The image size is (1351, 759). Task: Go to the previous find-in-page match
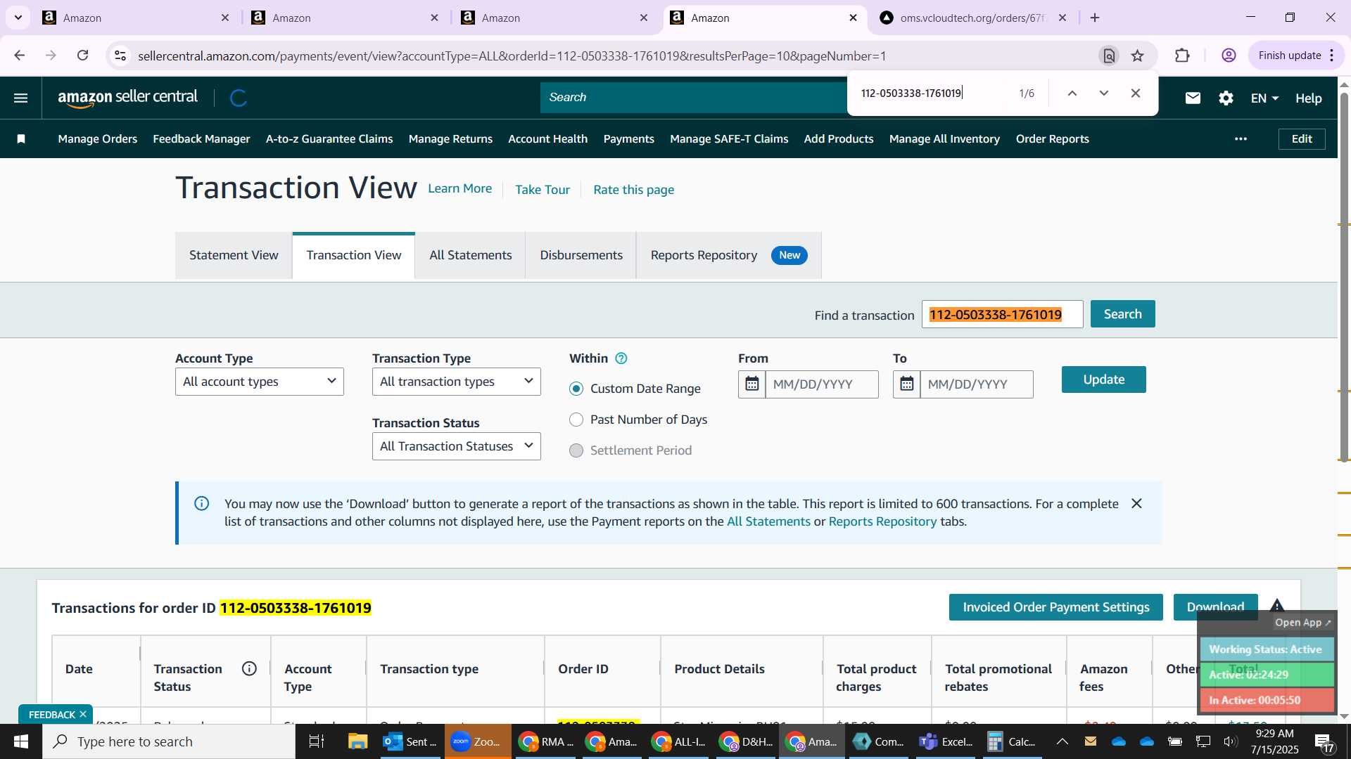[1072, 93]
